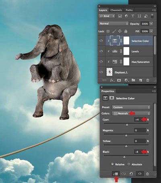
Task: Add a layer style with fx icon
Action: (x=112, y=80)
